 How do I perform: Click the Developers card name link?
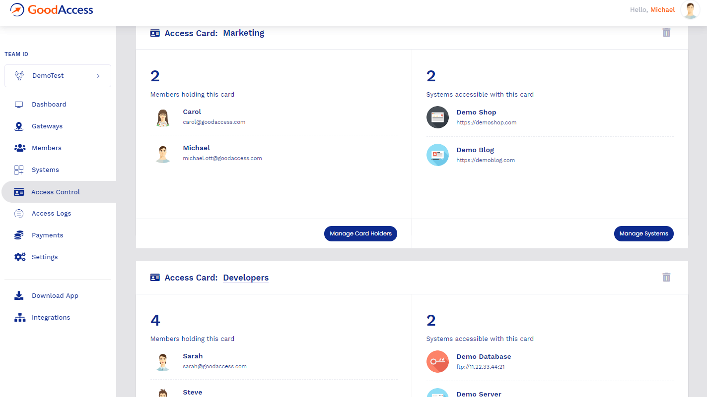click(246, 278)
